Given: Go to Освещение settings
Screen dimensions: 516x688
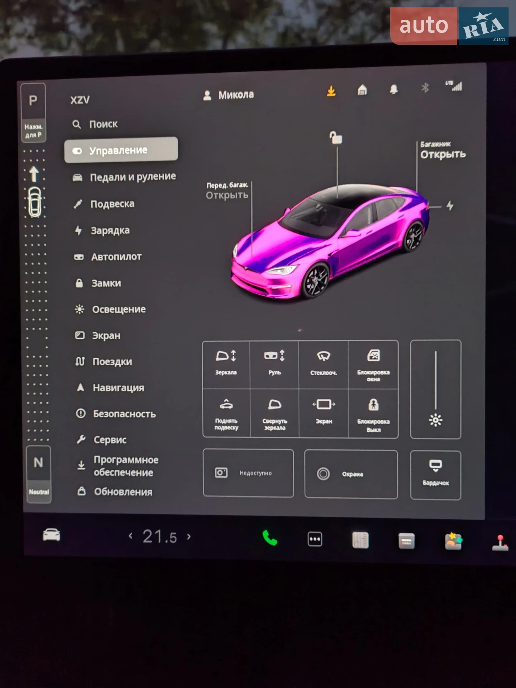Looking at the screenshot, I should pos(110,309).
